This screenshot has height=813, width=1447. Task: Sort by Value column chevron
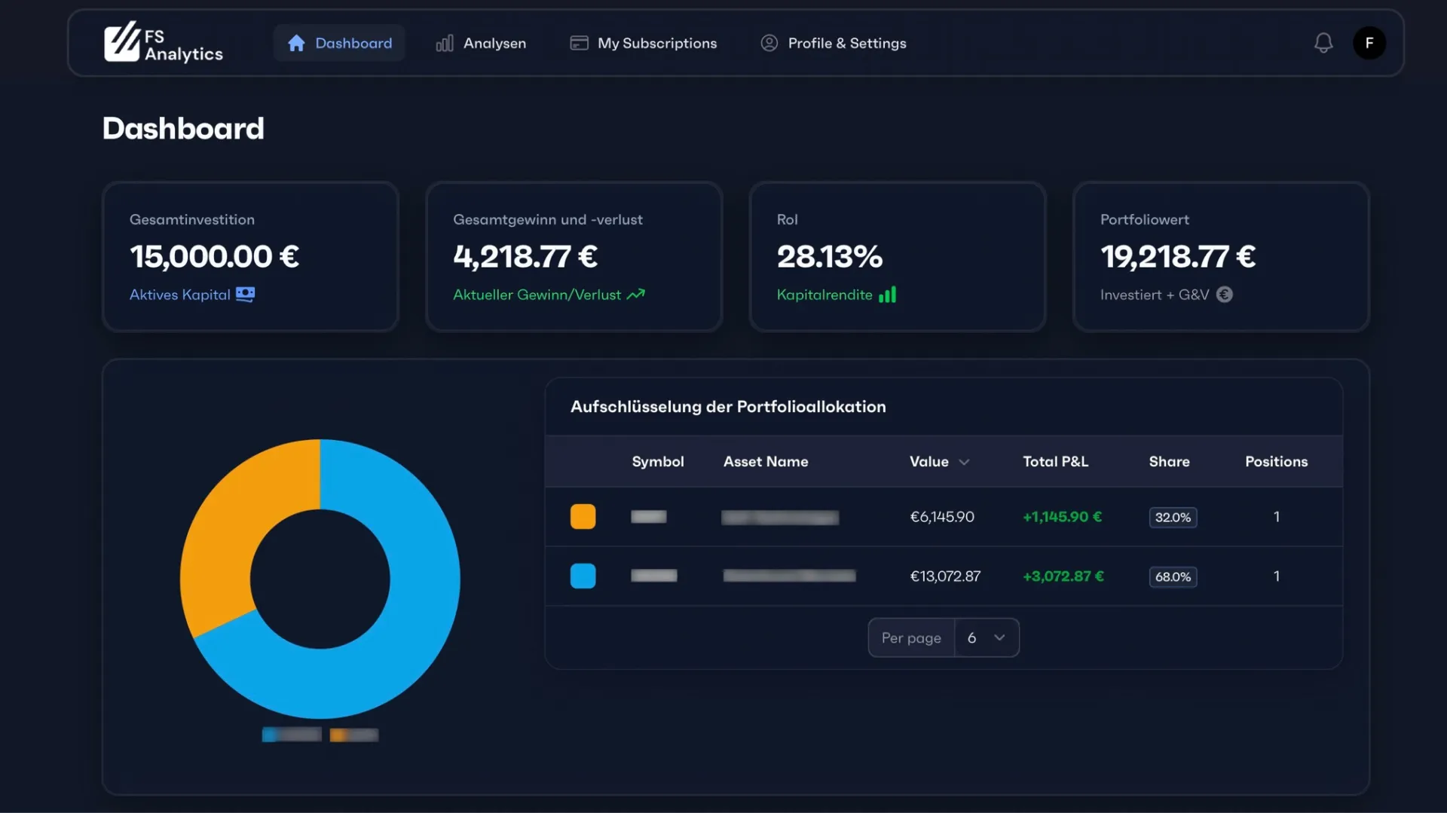point(964,463)
